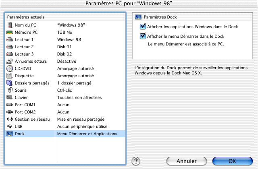The width and height of the screenshot is (258, 169).
Task: Click the Annuler les lecteurs icon
Action: coord(10,61)
